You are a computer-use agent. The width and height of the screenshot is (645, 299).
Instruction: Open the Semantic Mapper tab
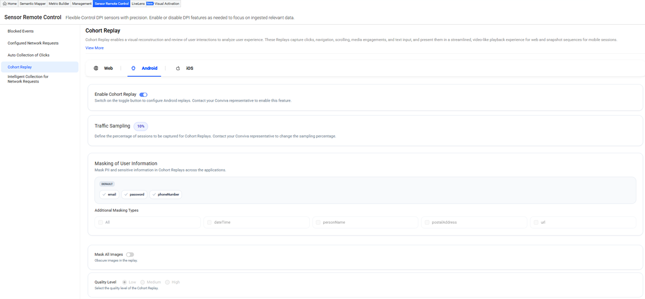[33, 4]
